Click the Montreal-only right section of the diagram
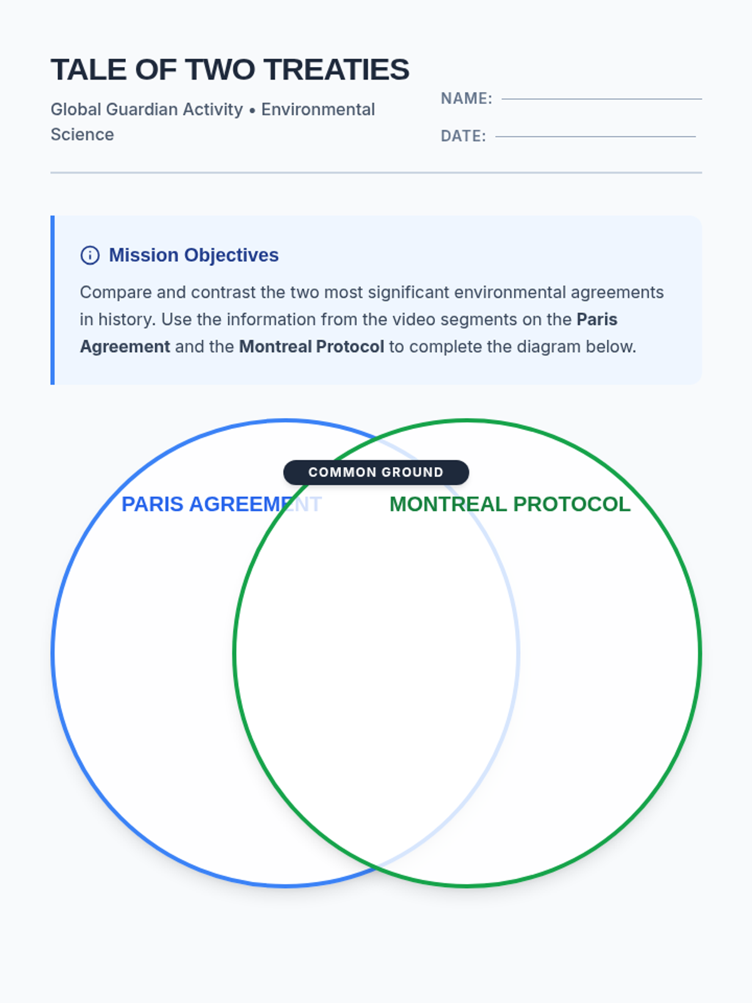The width and height of the screenshot is (752, 1003). pos(608,653)
